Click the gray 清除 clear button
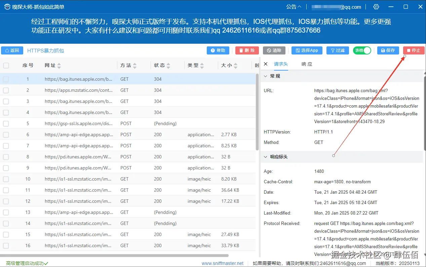Image resolution: width=426 pixels, height=267 pixels. (x=274, y=50)
